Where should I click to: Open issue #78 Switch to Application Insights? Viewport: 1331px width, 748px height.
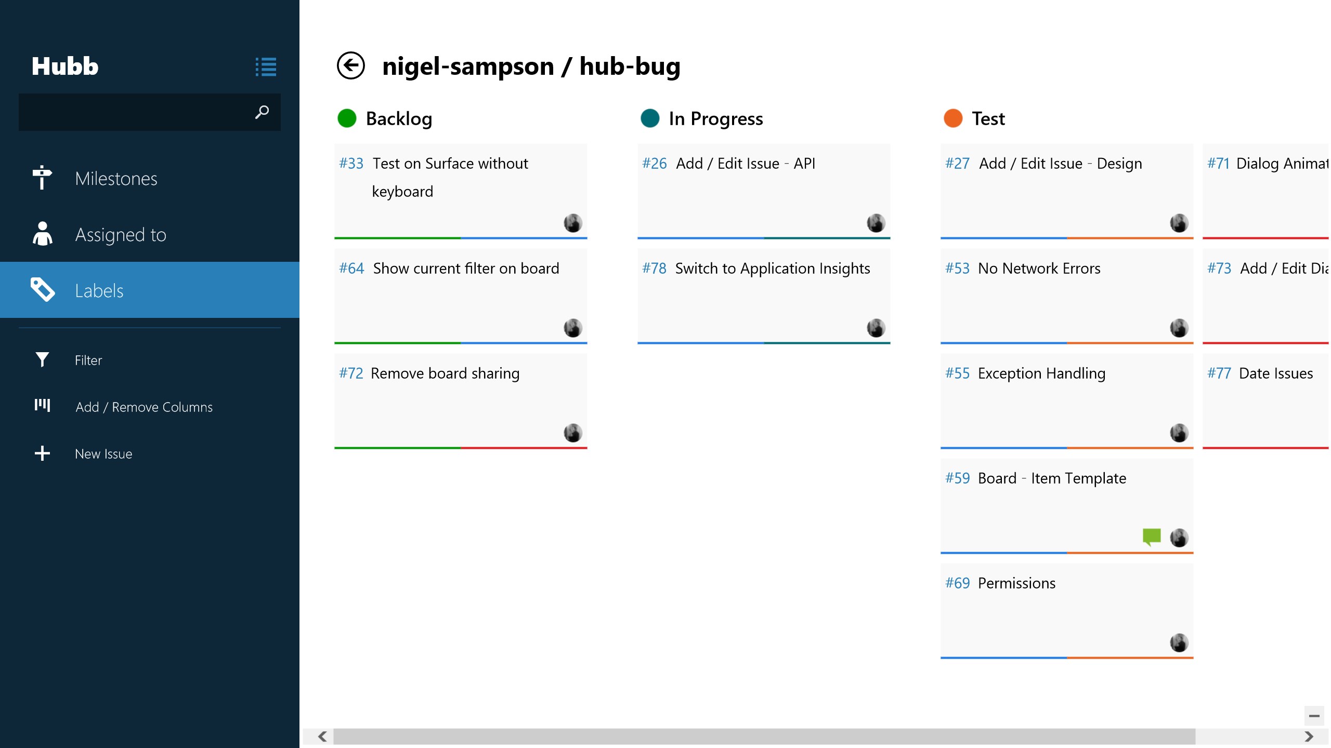click(x=772, y=269)
